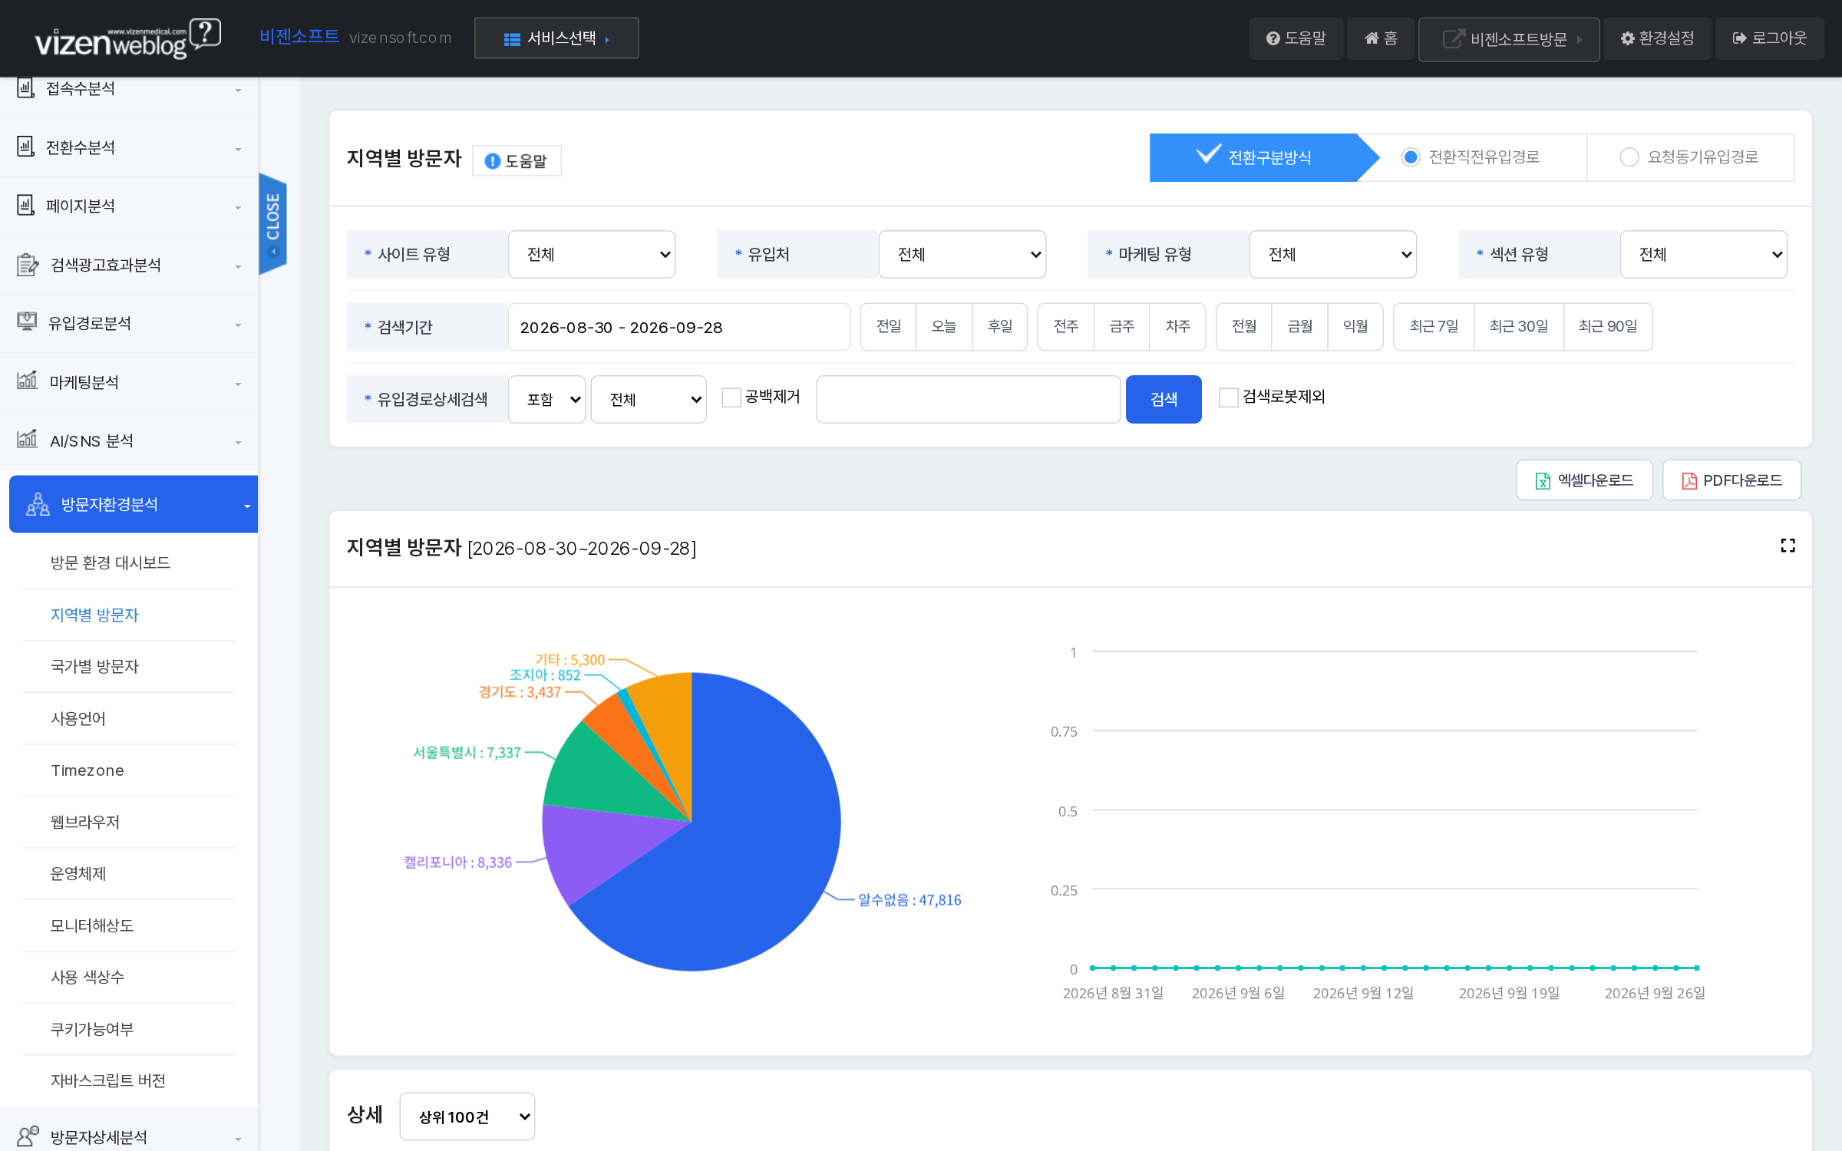
Task: Click the vizenweblog logo
Action: 127,38
